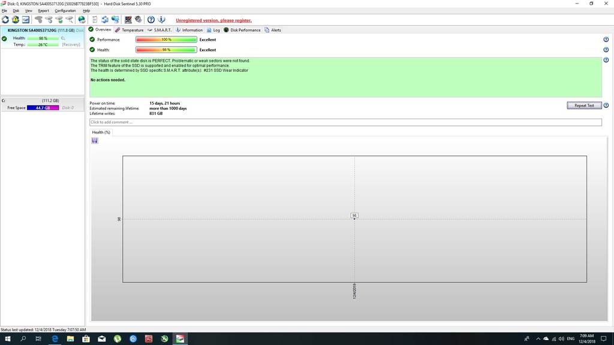Open the Configuration menu

click(x=65, y=11)
